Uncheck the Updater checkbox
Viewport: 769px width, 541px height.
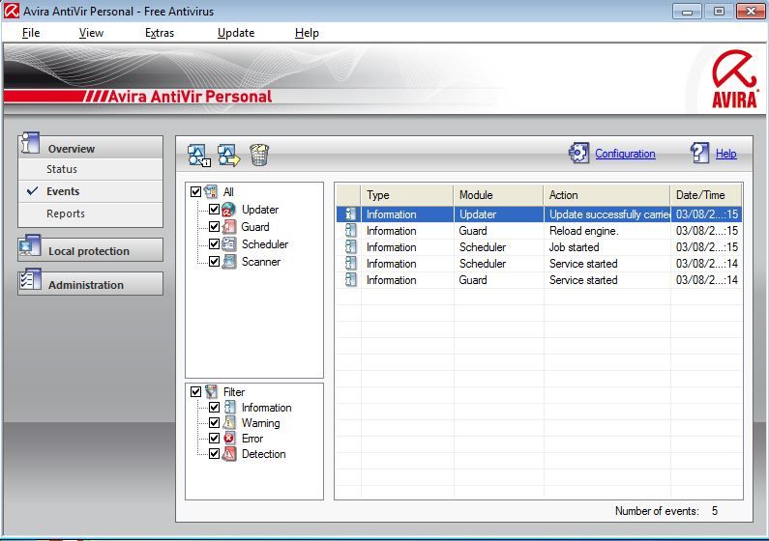[x=215, y=210]
